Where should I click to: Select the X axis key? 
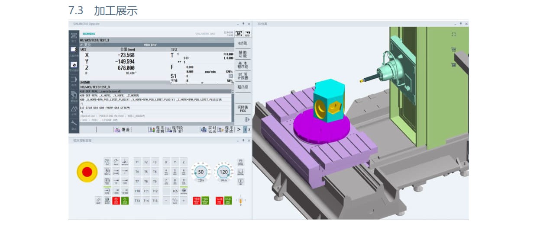tap(166, 162)
